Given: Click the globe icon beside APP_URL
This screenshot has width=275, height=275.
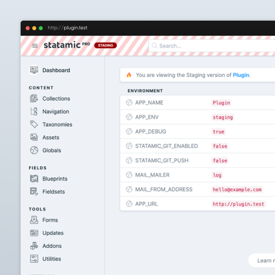Looking at the screenshot, I should 129,204.
